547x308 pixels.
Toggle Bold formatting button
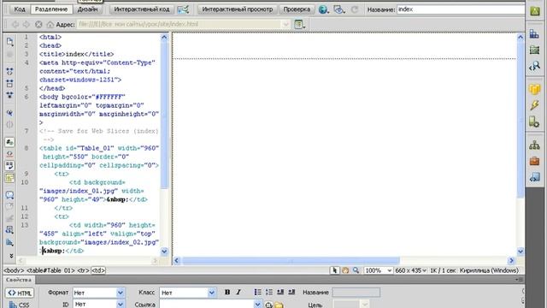(x=227, y=293)
